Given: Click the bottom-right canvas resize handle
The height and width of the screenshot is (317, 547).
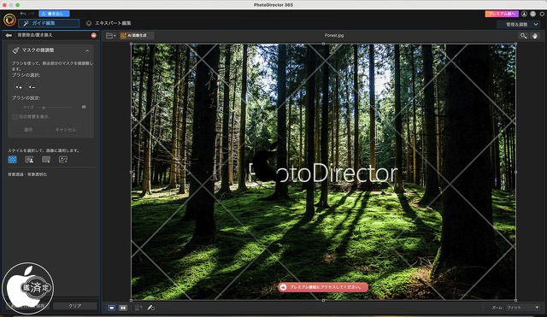Looking at the screenshot, I should [x=515, y=300].
